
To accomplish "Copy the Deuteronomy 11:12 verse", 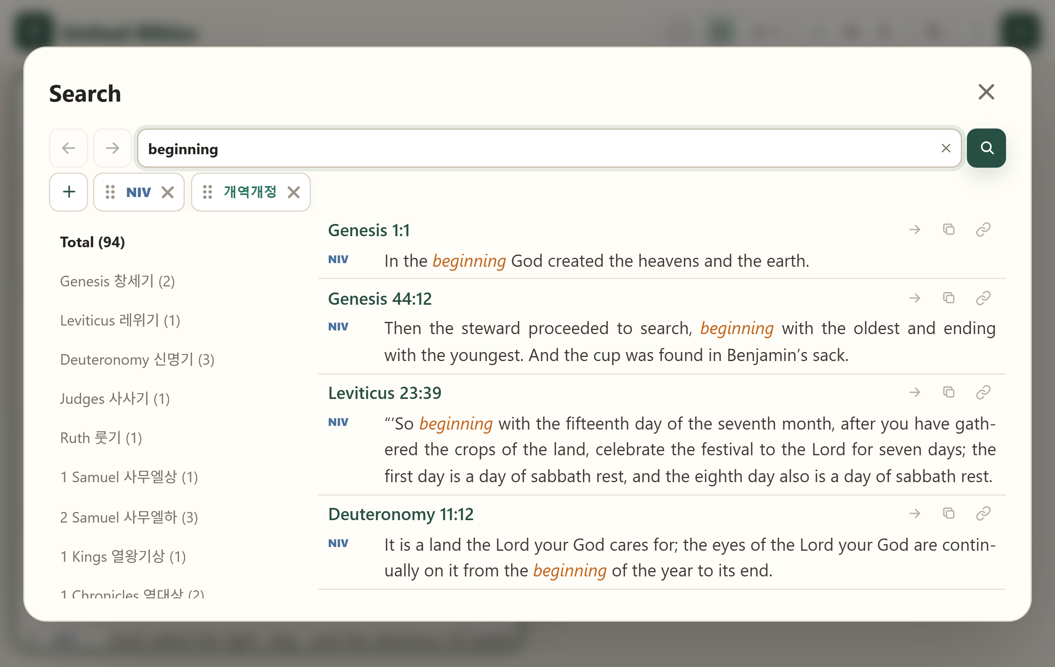I will coord(949,514).
